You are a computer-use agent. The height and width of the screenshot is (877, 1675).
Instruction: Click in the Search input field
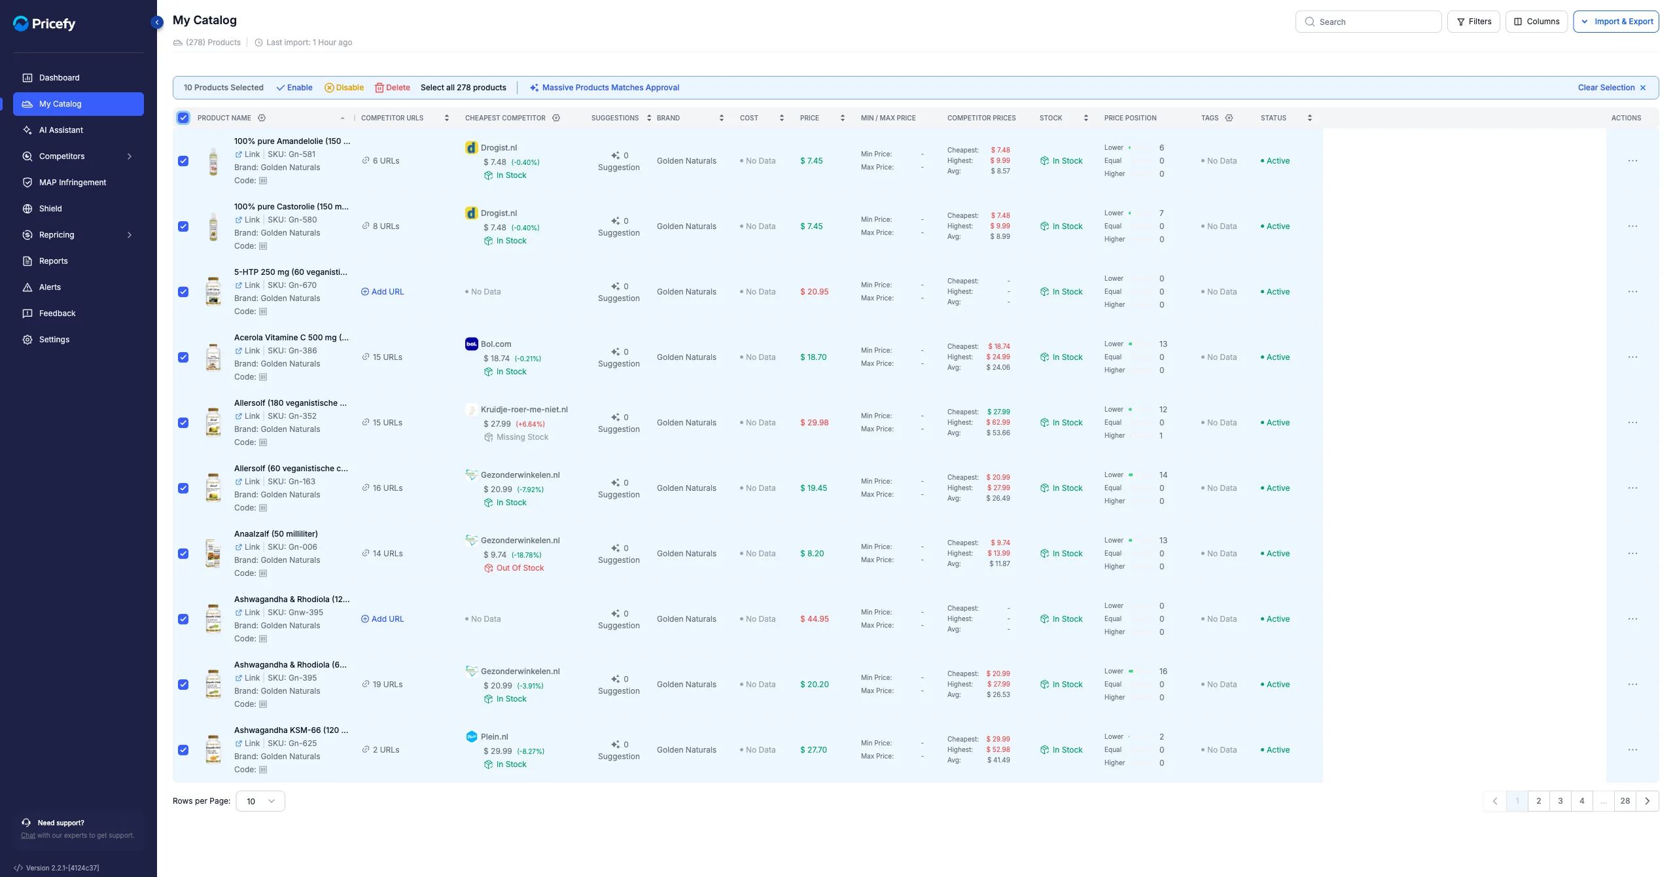tap(1368, 22)
